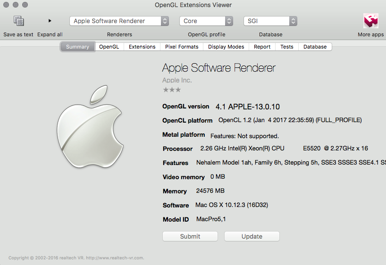
Task: Click the realtech VR copyright text
Action: pyautogui.click(x=76, y=258)
